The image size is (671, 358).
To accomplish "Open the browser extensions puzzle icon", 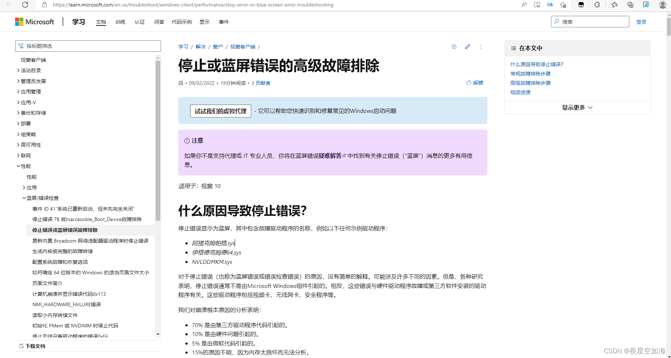I will (597, 5).
